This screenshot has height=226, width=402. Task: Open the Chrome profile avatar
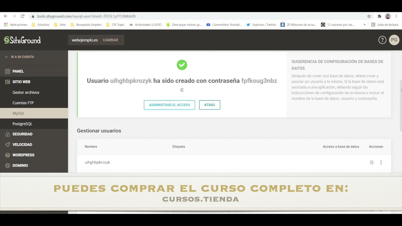click(388, 16)
